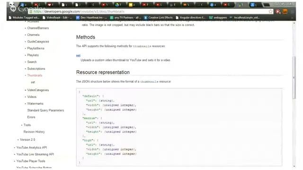Open the Errors sidebar page
Screen dimensions: 303x170
click(x=31, y=117)
